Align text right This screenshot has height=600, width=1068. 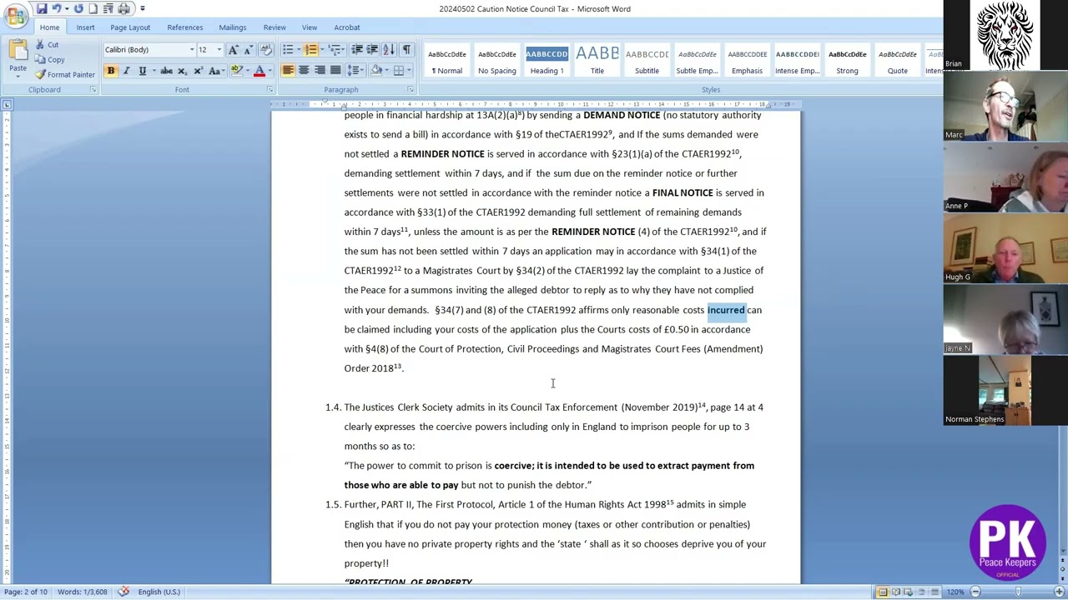pos(320,71)
